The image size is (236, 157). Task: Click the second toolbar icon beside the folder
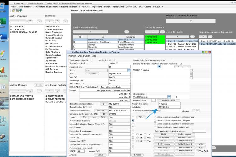[x=17, y=10]
